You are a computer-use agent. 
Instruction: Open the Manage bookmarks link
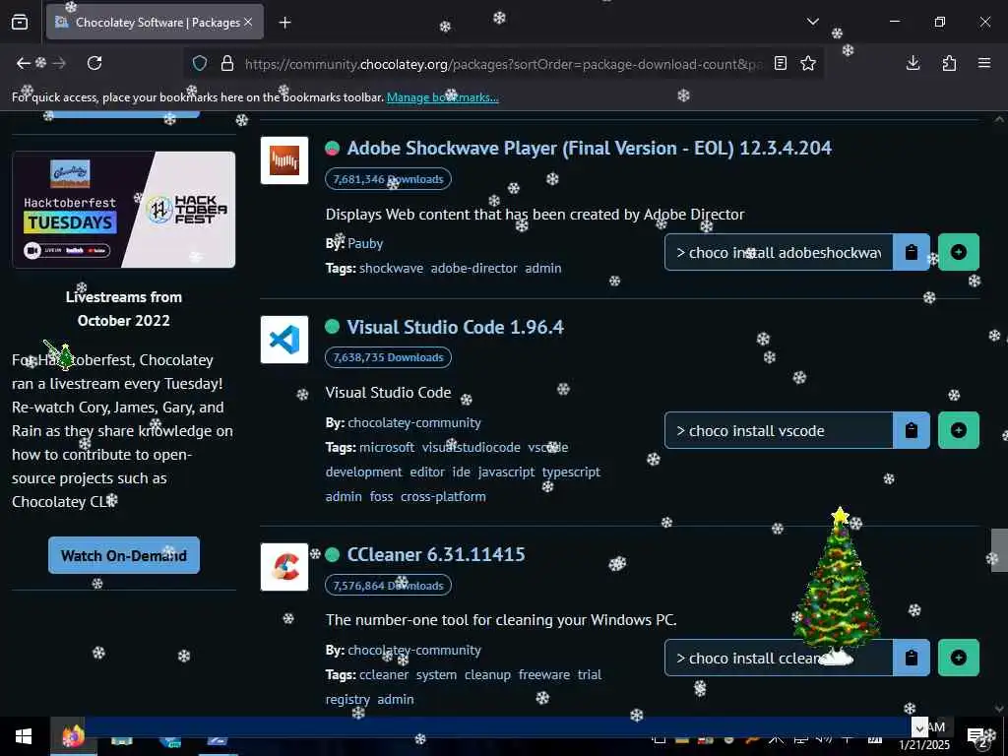(x=442, y=97)
